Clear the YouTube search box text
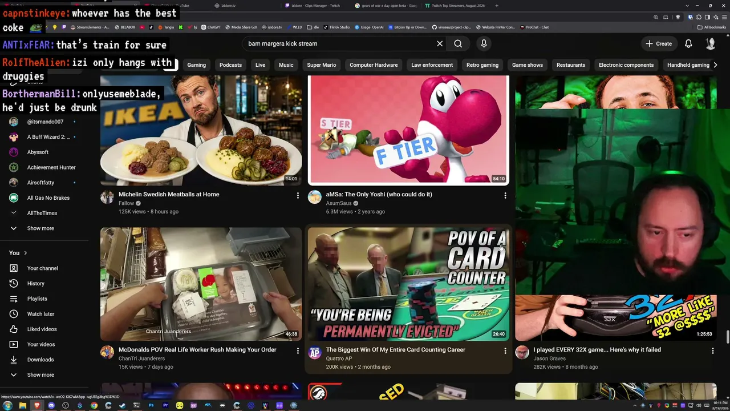The width and height of the screenshot is (730, 411). [x=440, y=43]
